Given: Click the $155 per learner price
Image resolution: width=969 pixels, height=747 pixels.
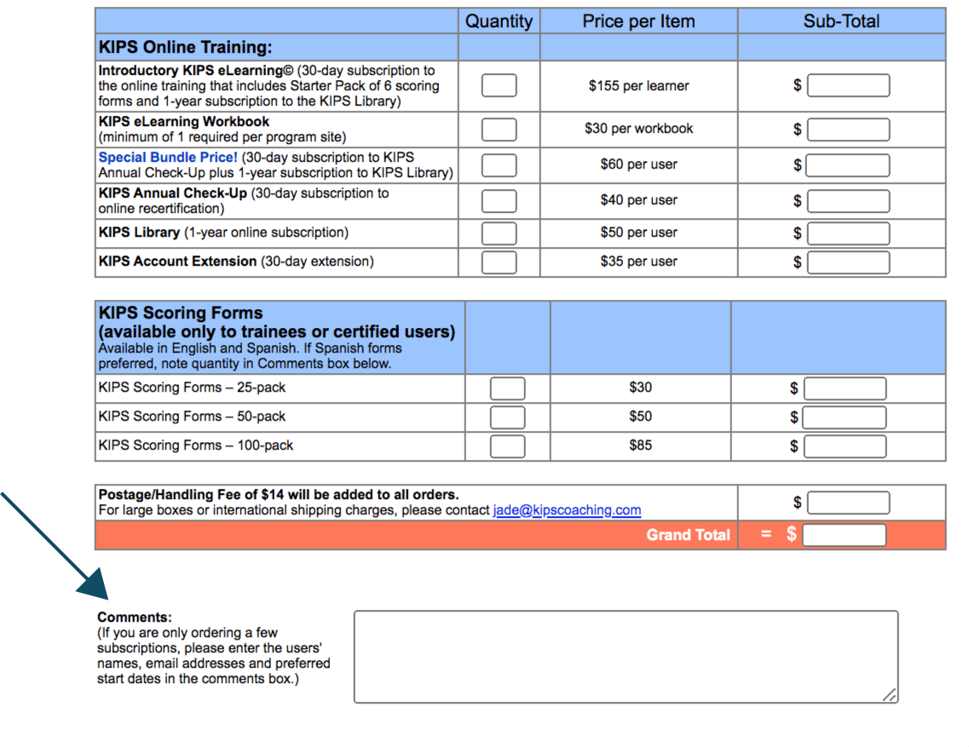Looking at the screenshot, I should 638,86.
